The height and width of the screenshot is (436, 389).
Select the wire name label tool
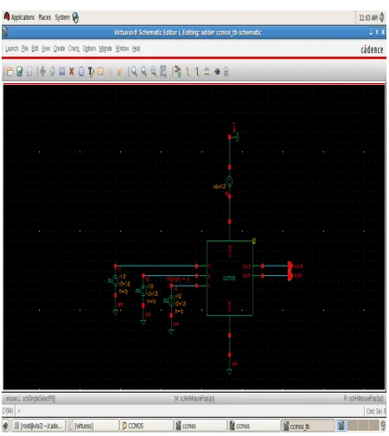click(207, 71)
